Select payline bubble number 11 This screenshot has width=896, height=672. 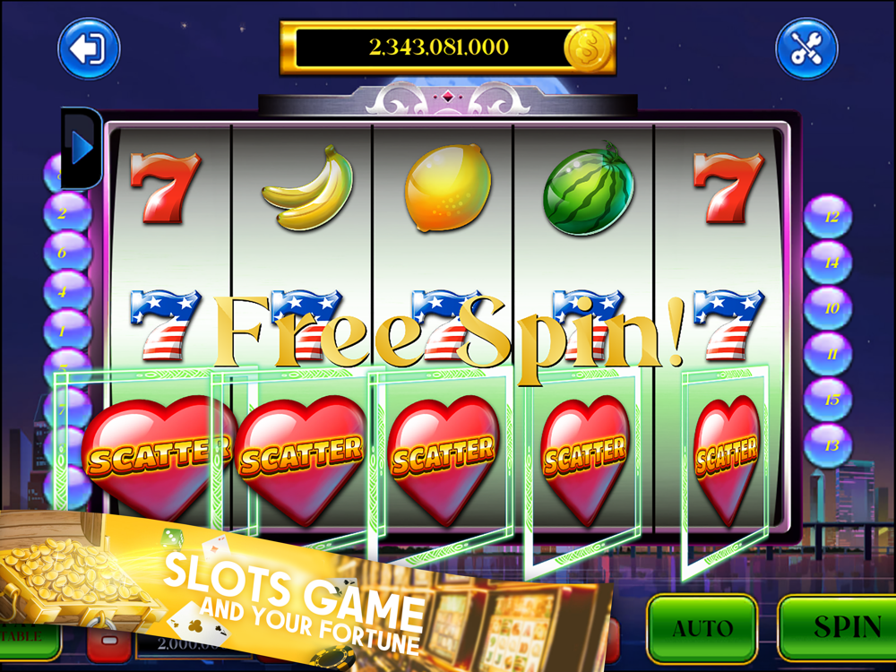(828, 354)
